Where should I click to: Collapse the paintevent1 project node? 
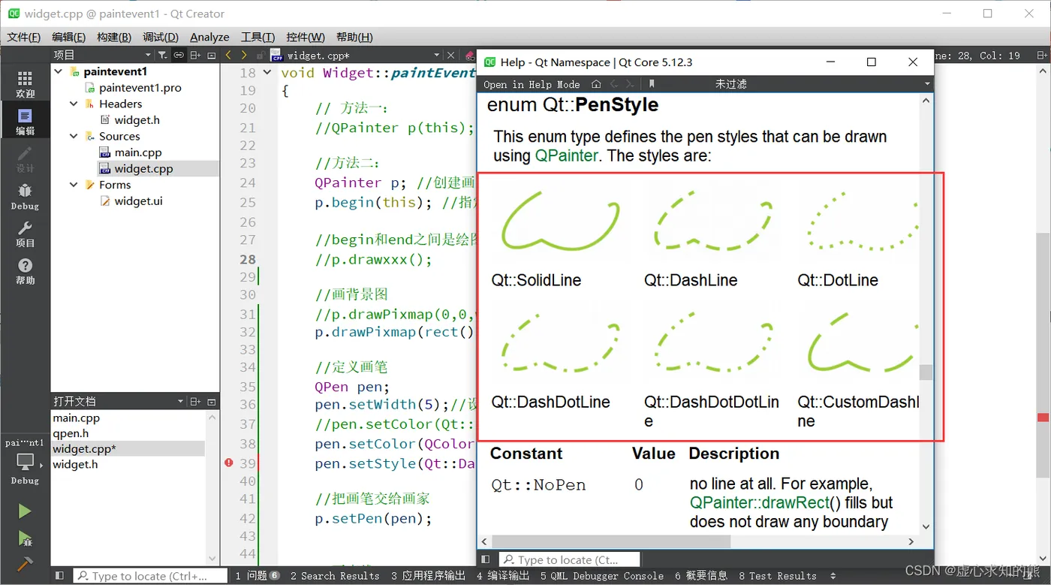tap(58, 71)
